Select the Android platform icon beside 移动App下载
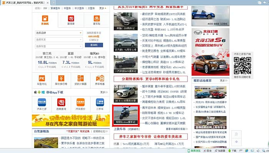 point(39,92)
